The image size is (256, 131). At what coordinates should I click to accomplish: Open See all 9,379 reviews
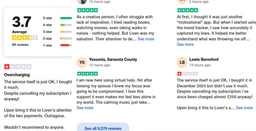coord(103,128)
